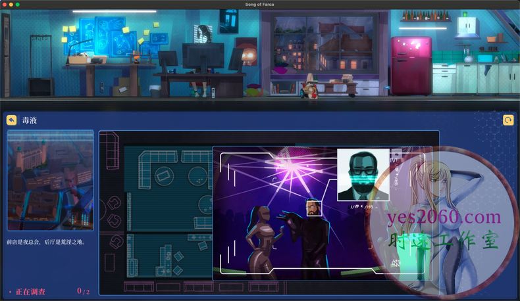This screenshot has height=301, width=520.
Task: Click round table on the floor plan
Action: point(197,176)
